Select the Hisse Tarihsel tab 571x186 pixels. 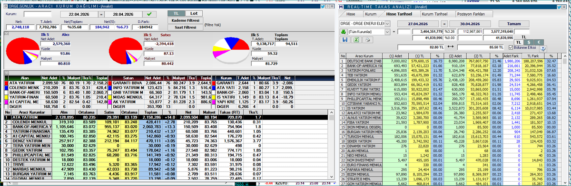(x=399, y=14)
